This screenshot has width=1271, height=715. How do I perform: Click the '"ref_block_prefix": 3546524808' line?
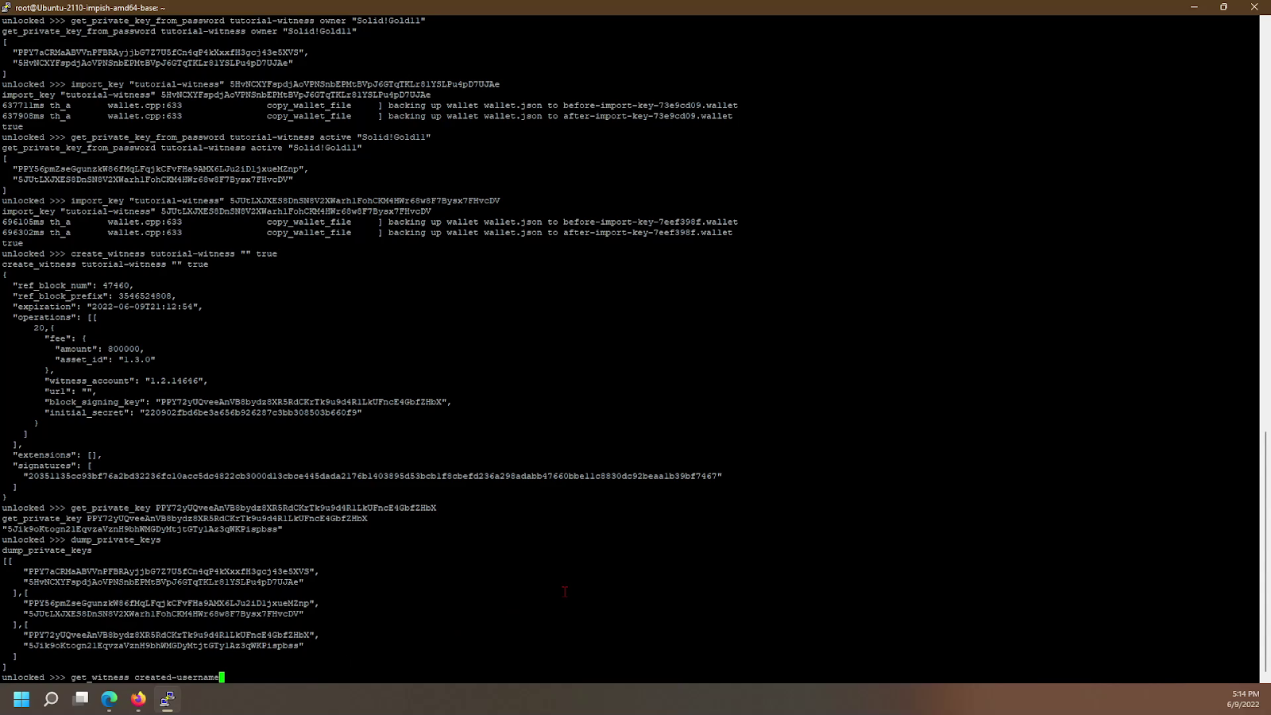[x=95, y=296]
